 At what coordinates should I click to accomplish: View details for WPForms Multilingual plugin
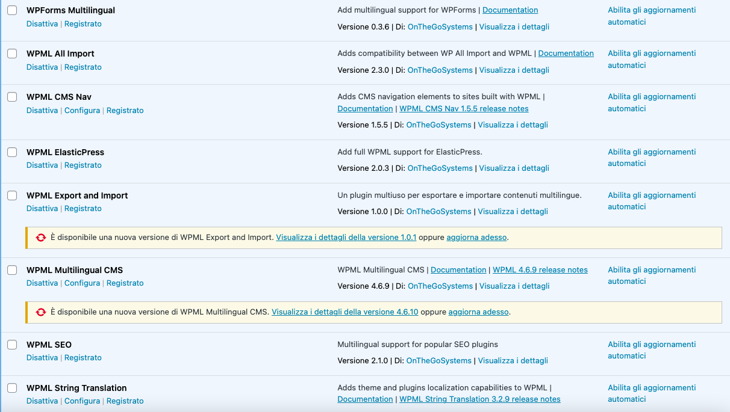[x=514, y=26]
